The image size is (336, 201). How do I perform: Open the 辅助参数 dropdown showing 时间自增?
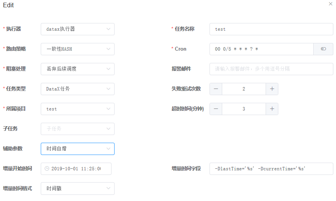78,148
